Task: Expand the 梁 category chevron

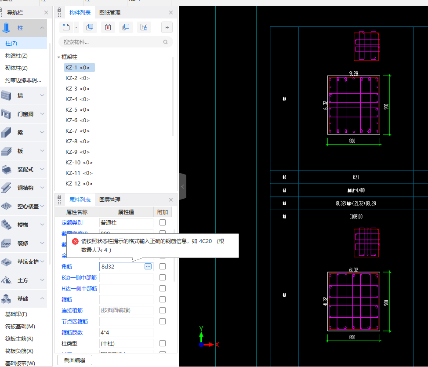Action: [42, 132]
